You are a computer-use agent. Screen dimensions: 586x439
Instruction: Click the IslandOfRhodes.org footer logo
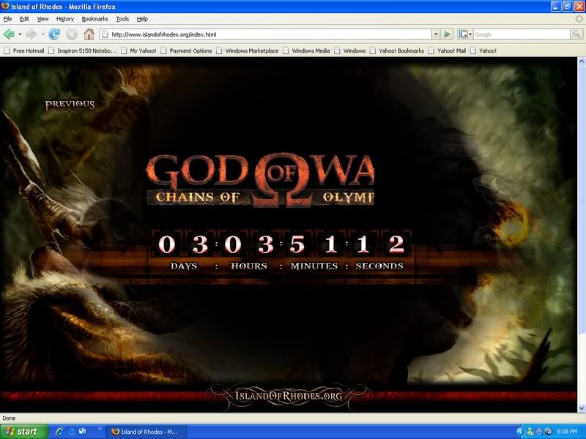pyautogui.click(x=288, y=396)
